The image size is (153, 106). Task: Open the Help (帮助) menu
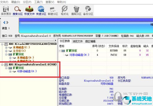[x=61, y=2]
